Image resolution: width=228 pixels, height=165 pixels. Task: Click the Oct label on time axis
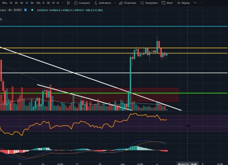click(123, 164)
